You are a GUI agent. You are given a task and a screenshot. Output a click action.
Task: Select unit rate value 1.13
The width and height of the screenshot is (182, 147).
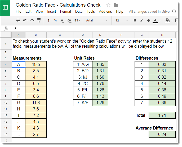(100, 96)
